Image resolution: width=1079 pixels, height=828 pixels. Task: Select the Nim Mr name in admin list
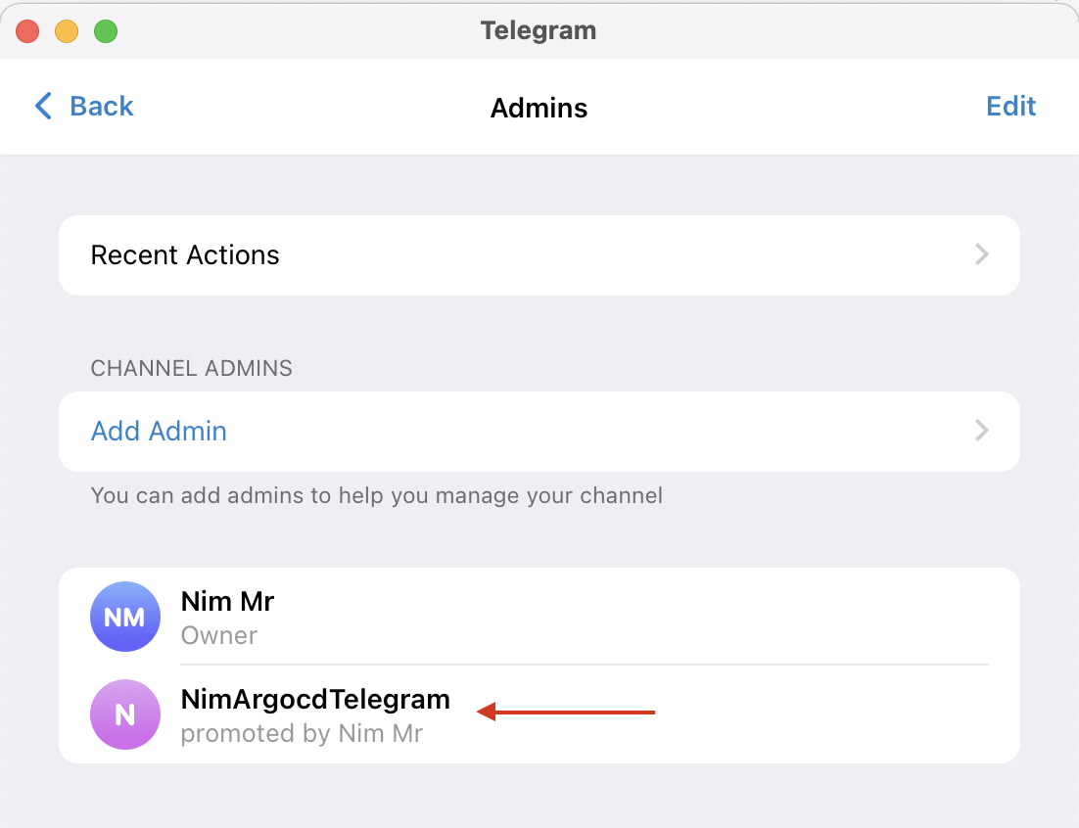pos(227,601)
